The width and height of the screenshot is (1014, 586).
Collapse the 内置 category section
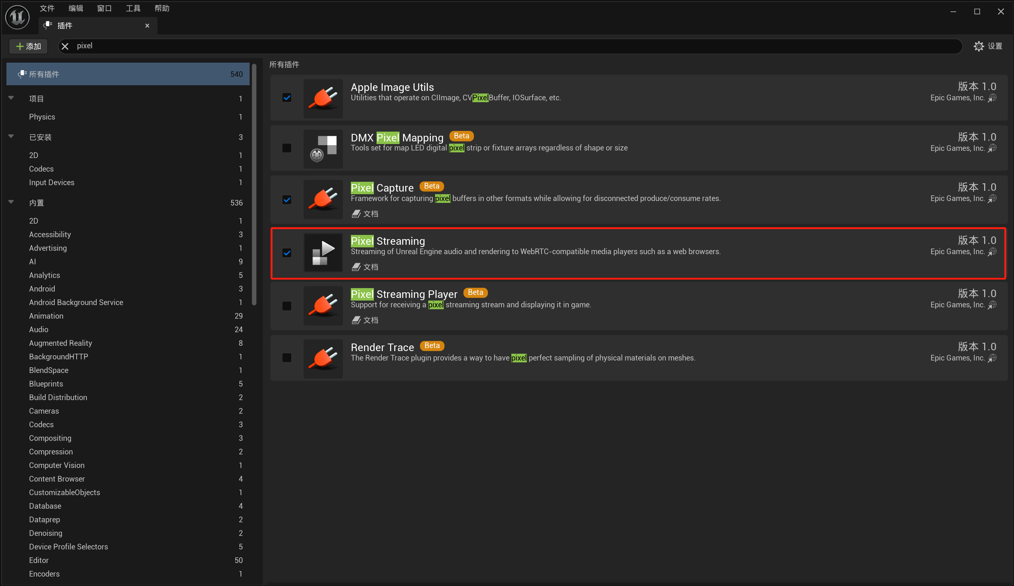click(11, 202)
